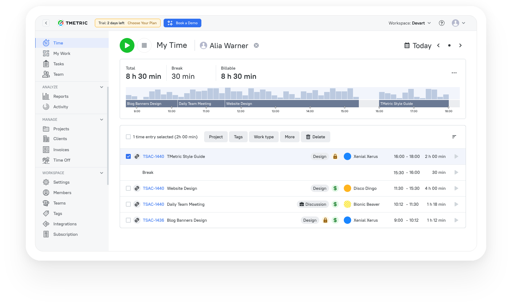512x306 pixels.
Task: Click the Invoices icon
Action: [x=46, y=150]
